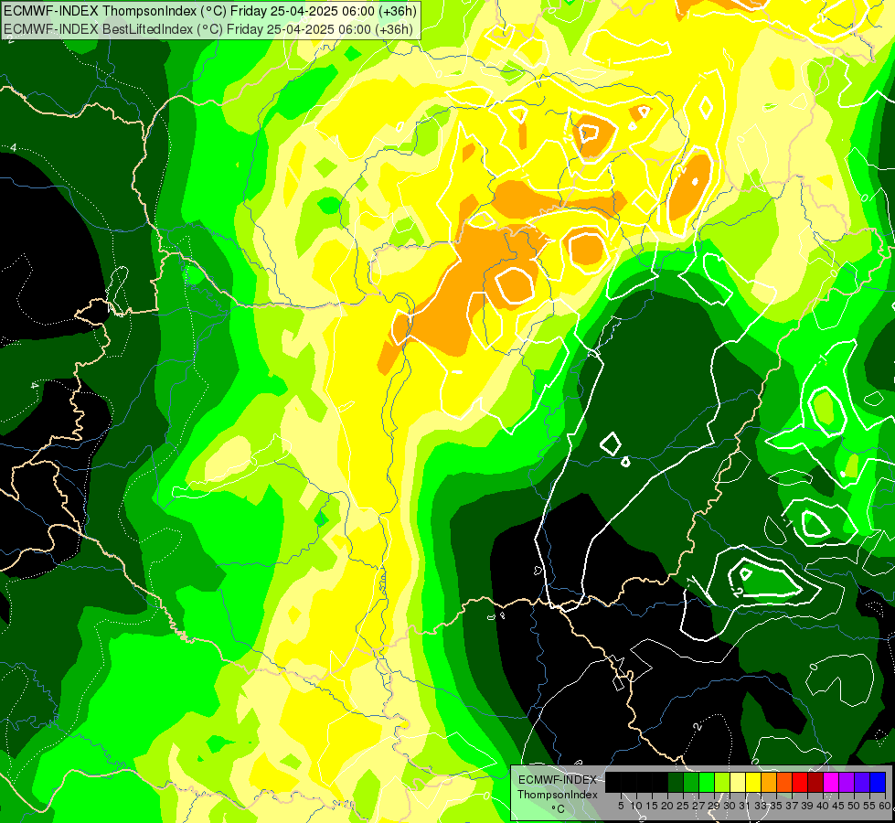Click the legend tick value 25
The width and height of the screenshot is (895, 823).
(x=683, y=806)
